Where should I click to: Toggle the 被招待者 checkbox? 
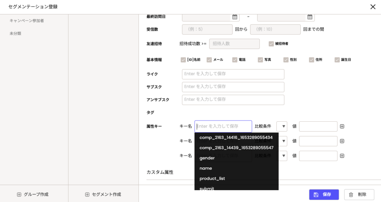[271, 44]
